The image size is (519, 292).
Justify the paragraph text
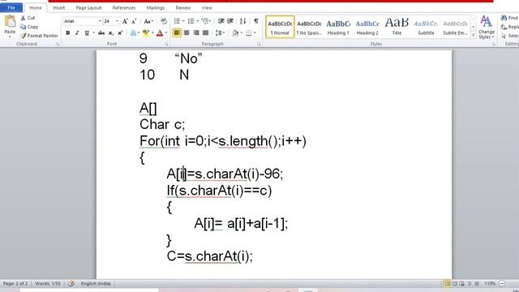(x=205, y=32)
